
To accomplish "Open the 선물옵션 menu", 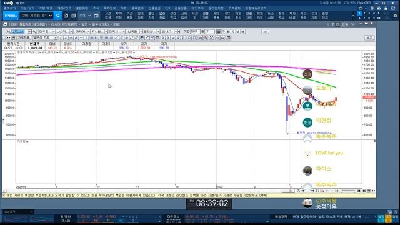I will click(x=154, y=8).
